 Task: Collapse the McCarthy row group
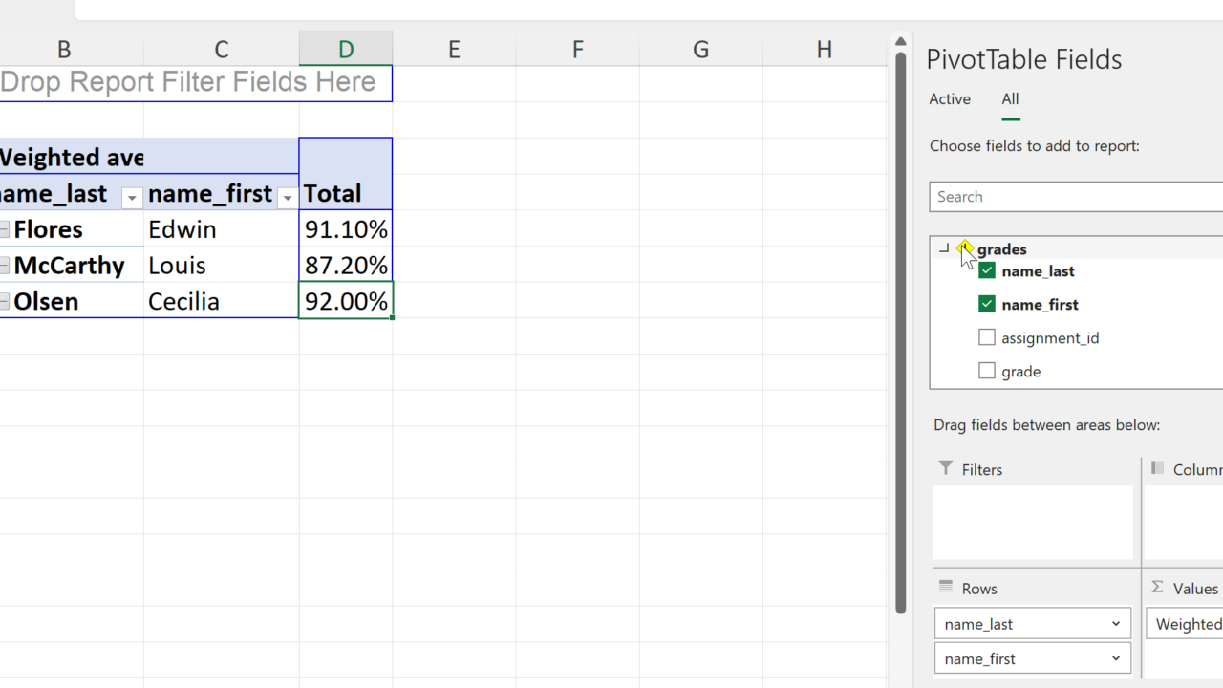click(5, 266)
